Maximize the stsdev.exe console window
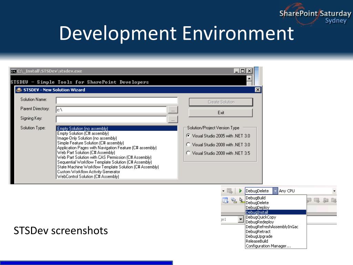353x265 pixels. point(242,71)
